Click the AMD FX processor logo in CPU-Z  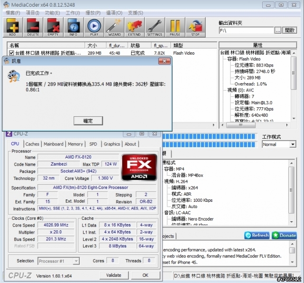tap(139, 168)
